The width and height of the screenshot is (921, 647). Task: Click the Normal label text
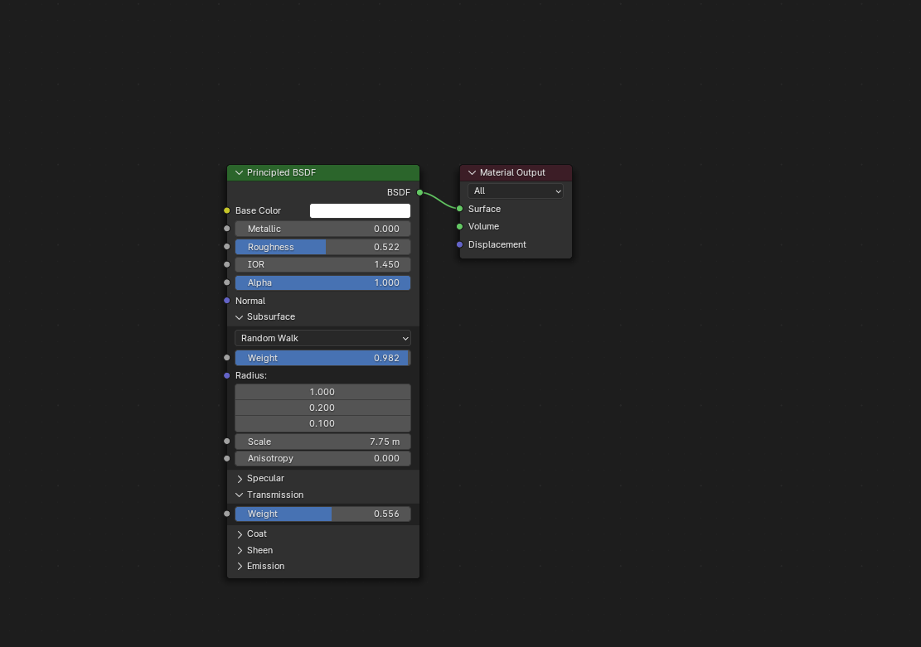(x=250, y=302)
